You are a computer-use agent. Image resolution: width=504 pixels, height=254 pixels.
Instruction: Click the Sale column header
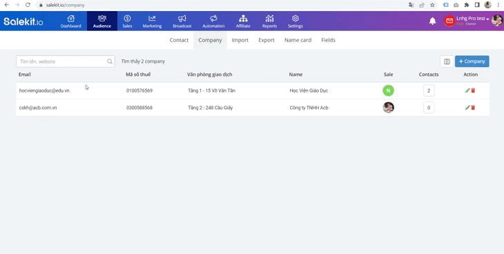(x=388, y=75)
